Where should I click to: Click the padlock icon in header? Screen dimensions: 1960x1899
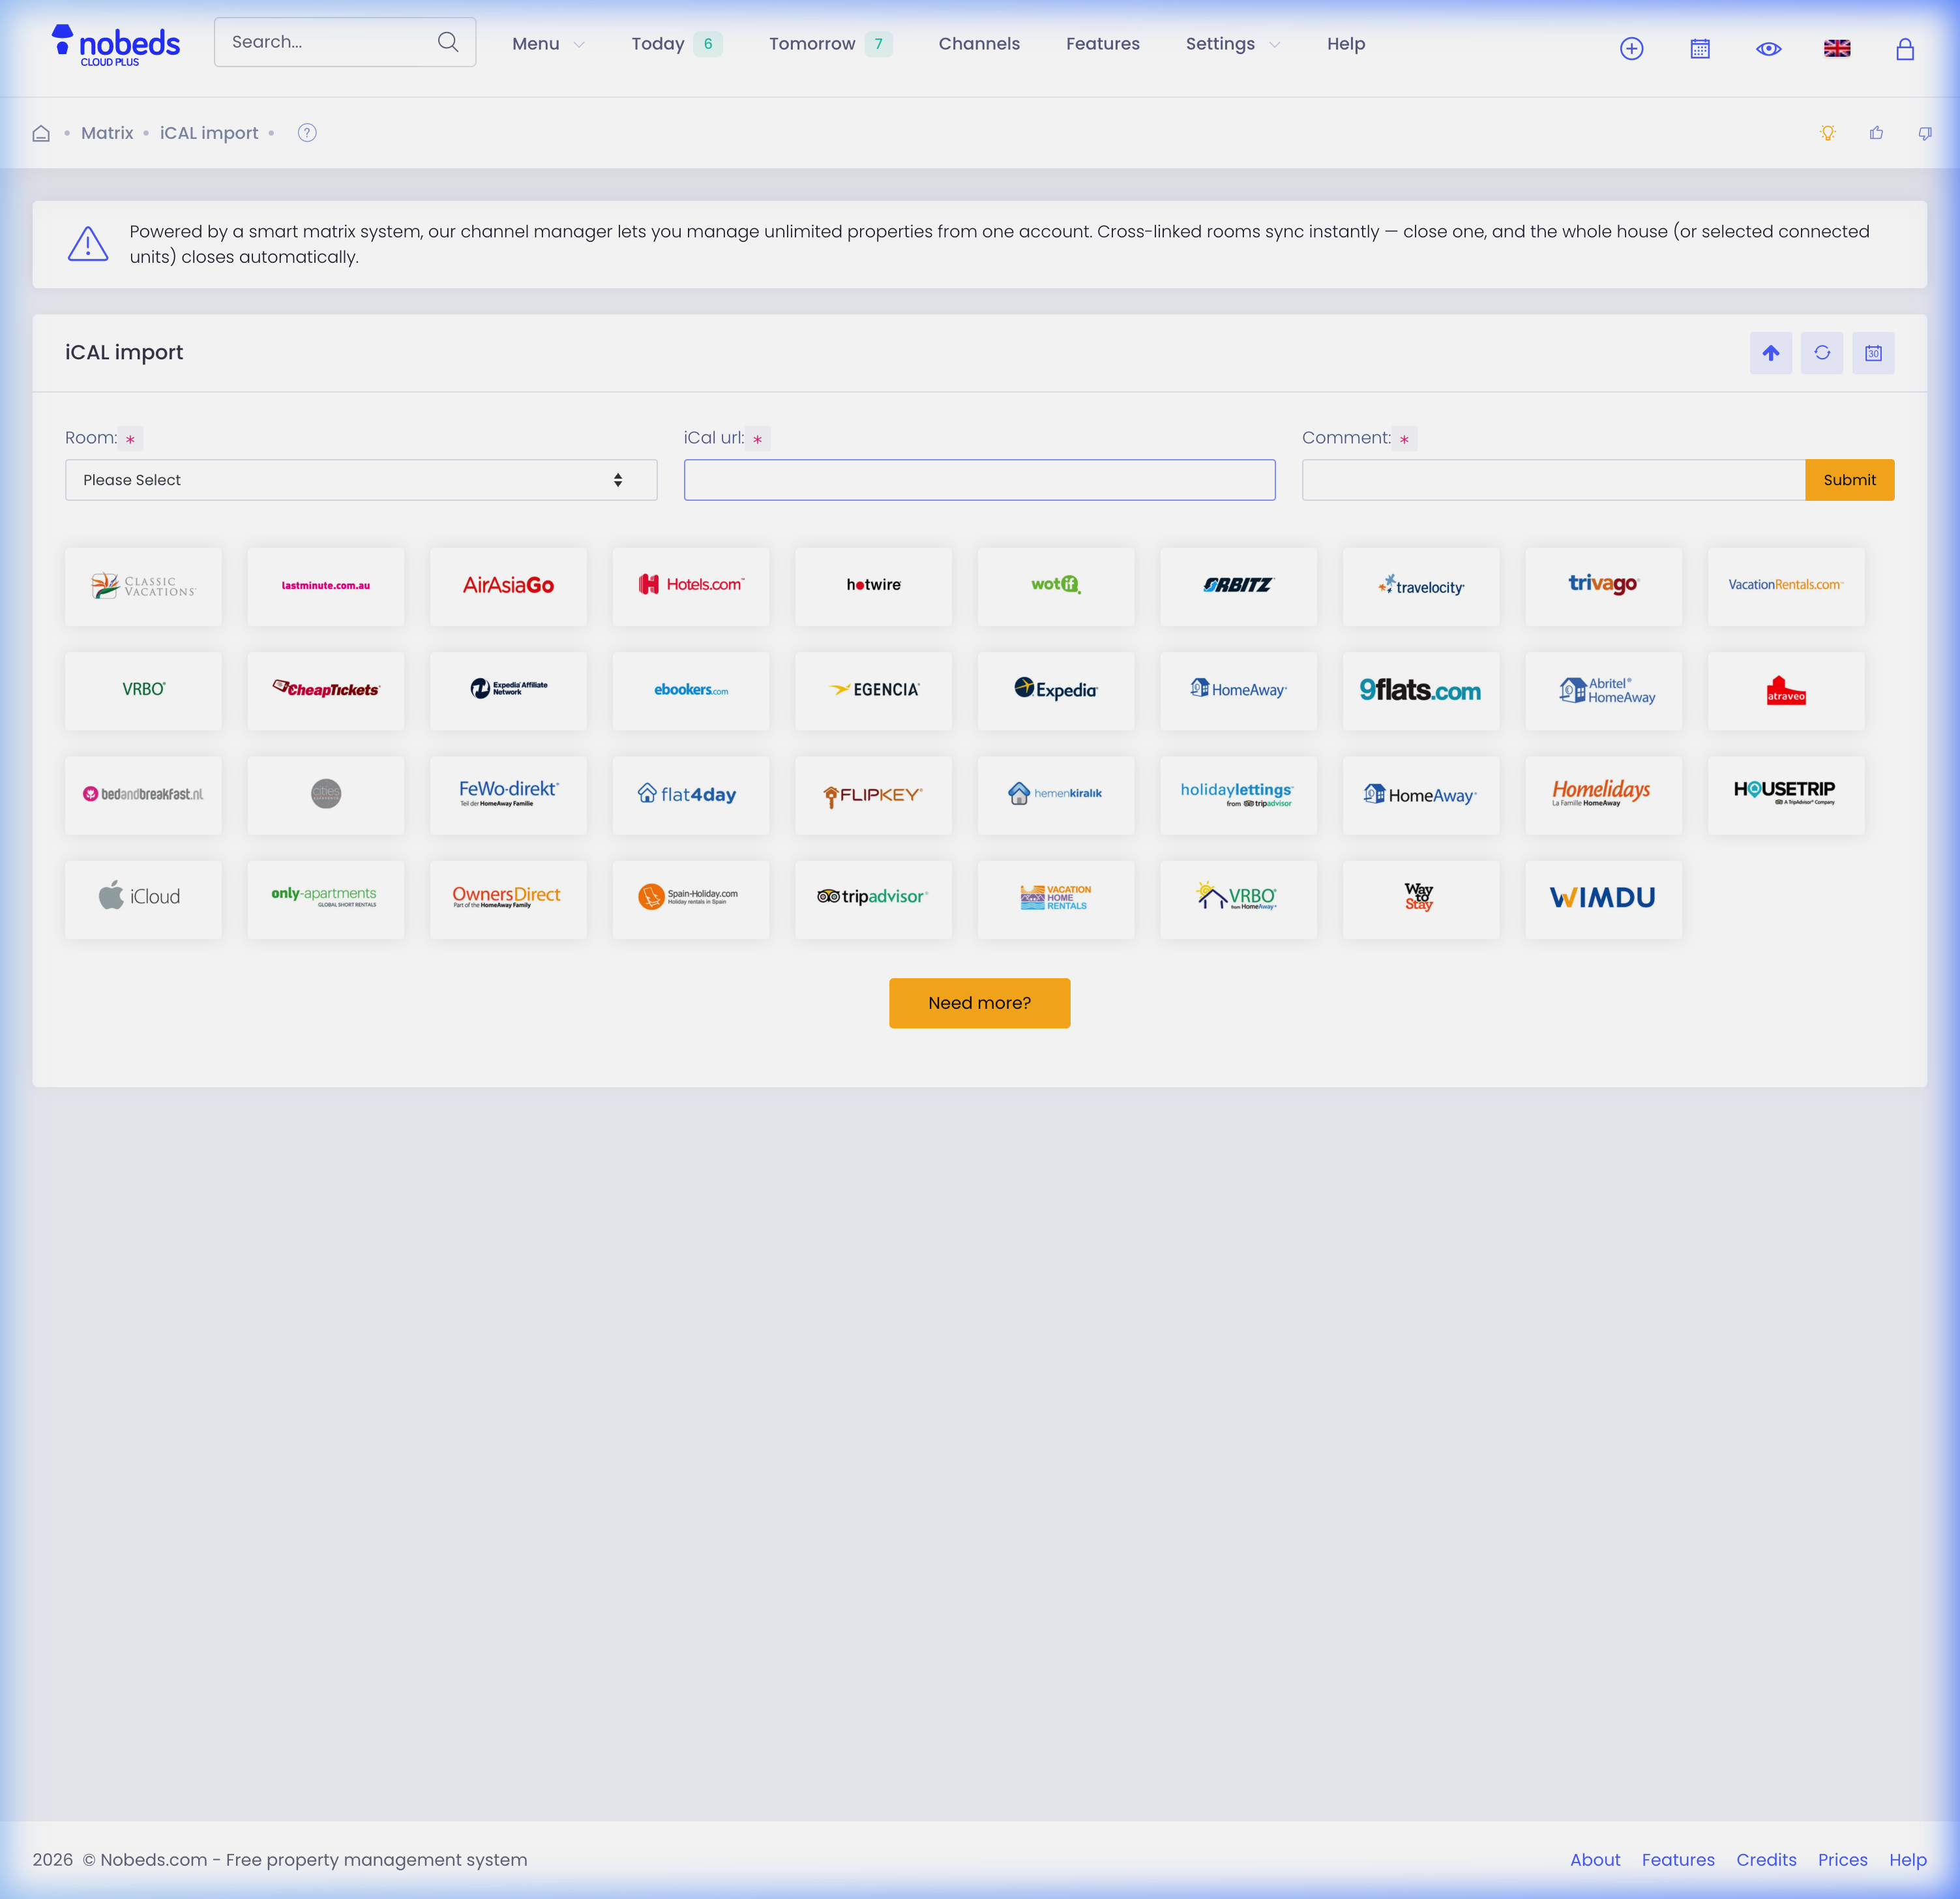tap(1905, 48)
